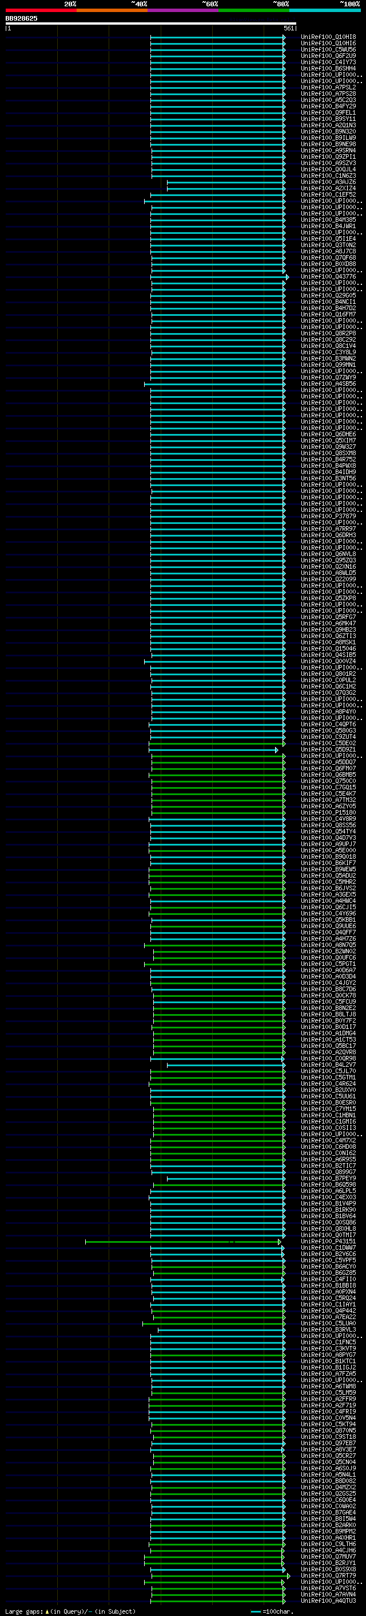Screen dimensions: 366x1616
Task: Click the white query length ruler bar
Action: tap(151, 23)
